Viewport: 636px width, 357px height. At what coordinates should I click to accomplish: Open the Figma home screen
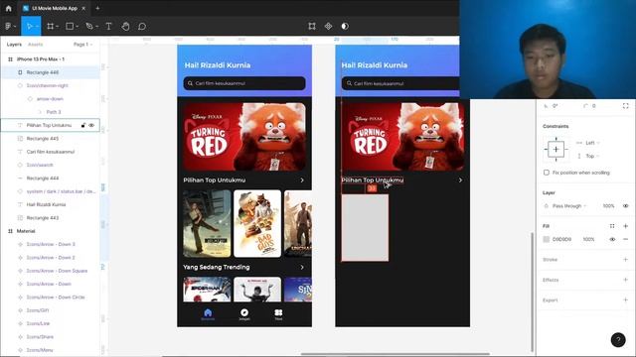coord(9,8)
